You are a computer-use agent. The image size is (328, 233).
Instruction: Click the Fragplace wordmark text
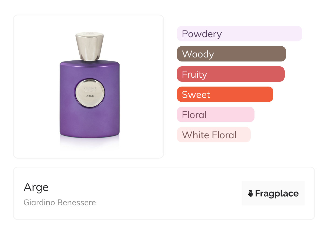point(277,194)
